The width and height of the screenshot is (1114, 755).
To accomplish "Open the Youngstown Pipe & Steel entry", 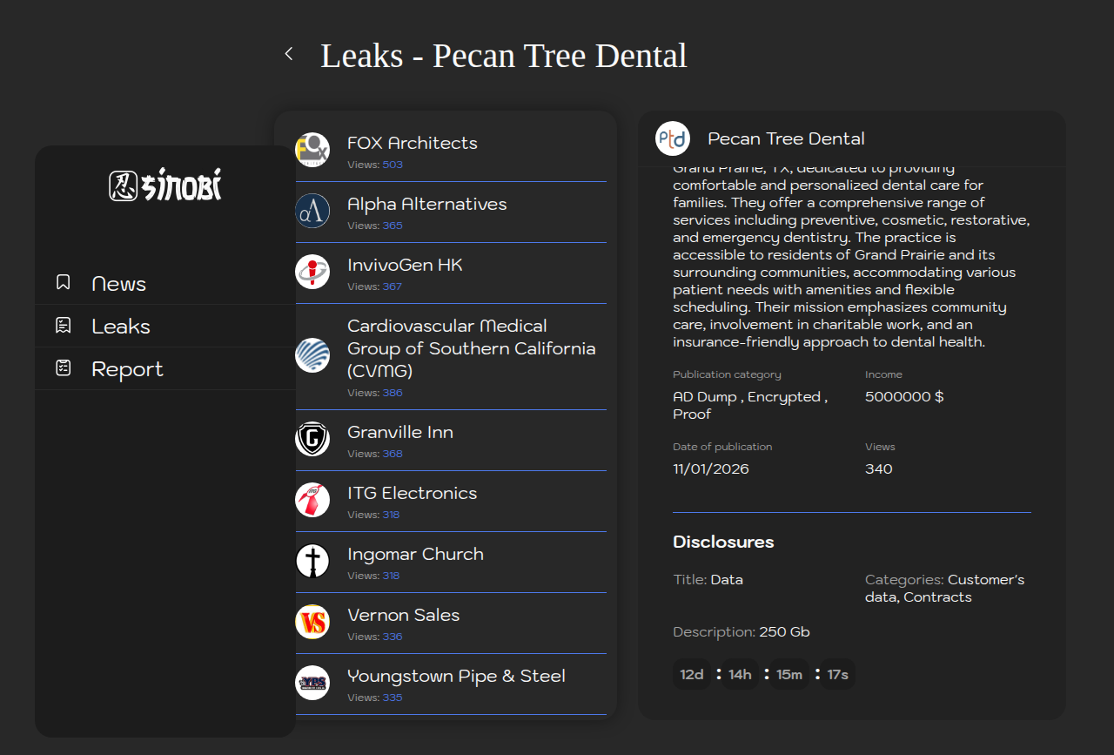I will point(456,677).
